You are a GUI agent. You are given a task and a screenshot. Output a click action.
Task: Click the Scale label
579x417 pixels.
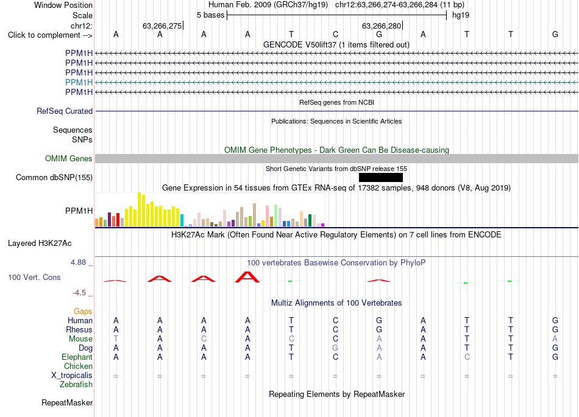(82, 15)
